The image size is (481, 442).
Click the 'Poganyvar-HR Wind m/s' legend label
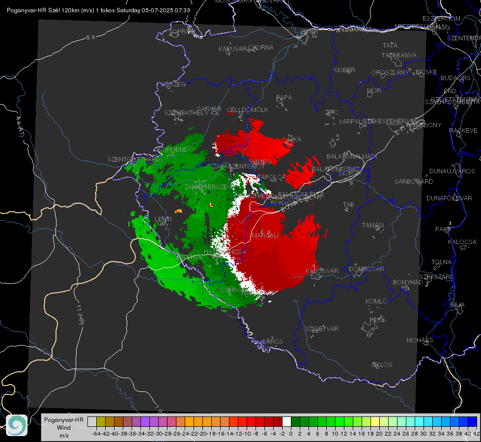click(64, 428)
